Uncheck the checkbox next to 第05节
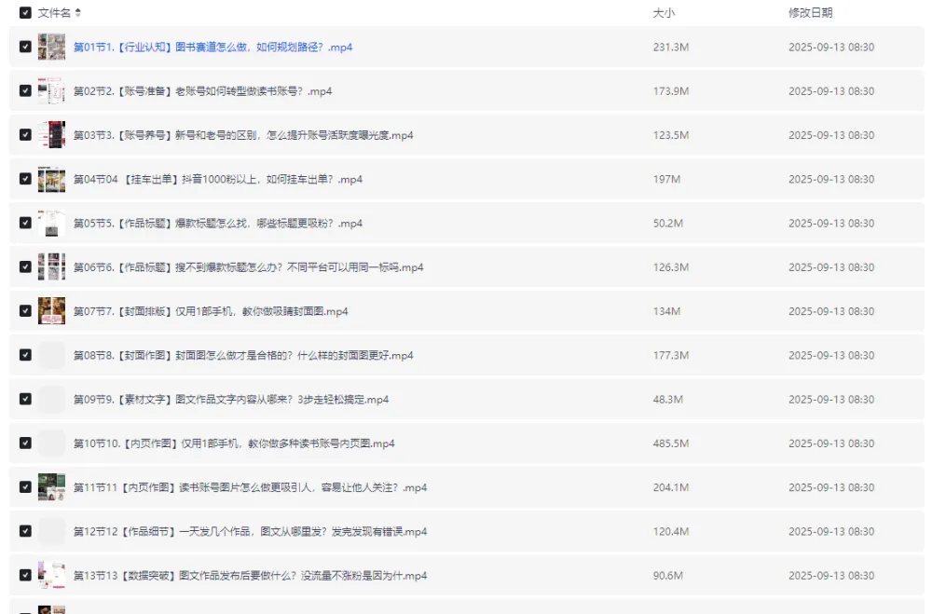This screenshot has height=614, width=932. (27, 223)
